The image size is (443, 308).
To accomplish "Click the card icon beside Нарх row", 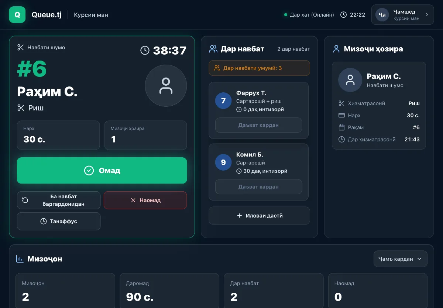I will click(341, 115).
